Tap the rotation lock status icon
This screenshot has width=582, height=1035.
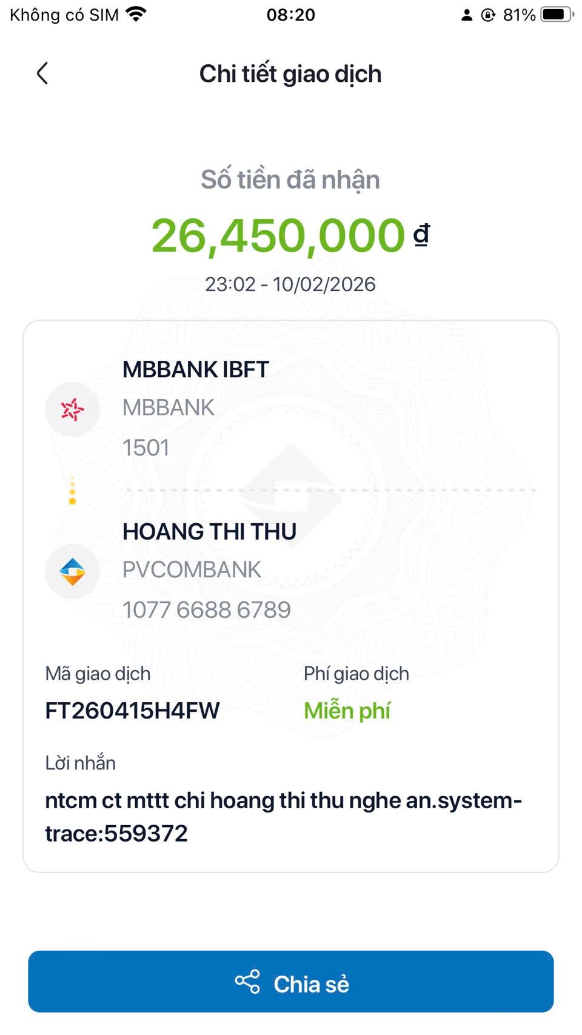tap(488, 15)
